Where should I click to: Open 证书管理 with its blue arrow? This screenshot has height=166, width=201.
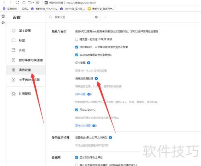point(88,63)
